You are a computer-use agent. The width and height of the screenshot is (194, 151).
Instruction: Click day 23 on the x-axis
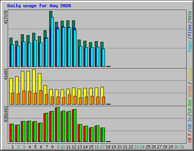tap(136, 147)
